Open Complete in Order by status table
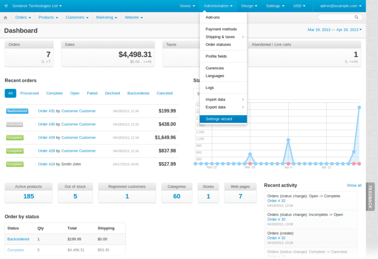 (x=15, y=250)
